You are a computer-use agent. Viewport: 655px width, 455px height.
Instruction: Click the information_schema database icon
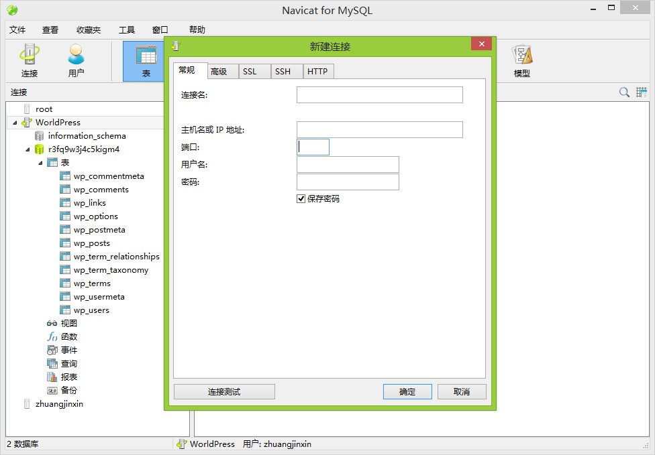point(40,136)
